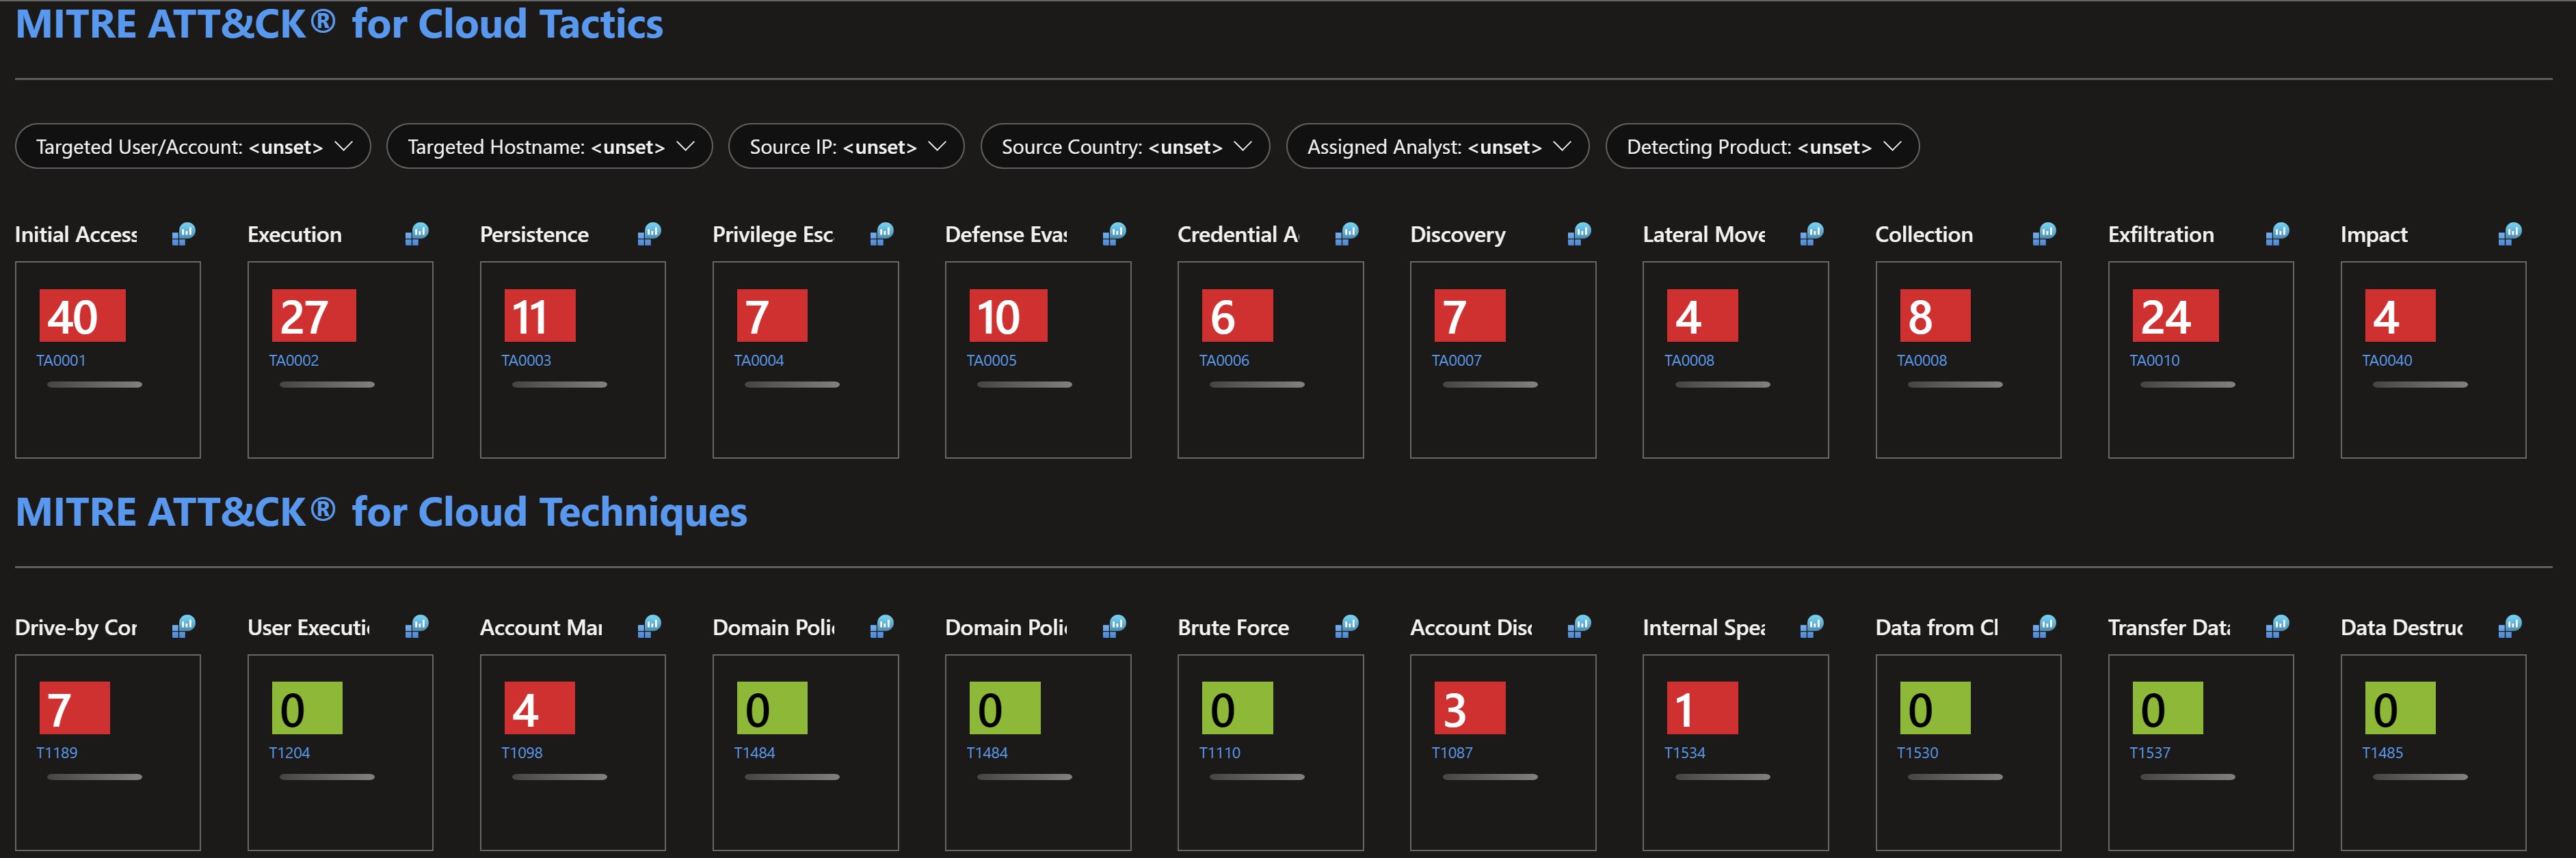Screen dimensions: 2576x858
Task: Click the 'Brute Force' technique label
Action: pyautogui.click(x=1233, y=627)
